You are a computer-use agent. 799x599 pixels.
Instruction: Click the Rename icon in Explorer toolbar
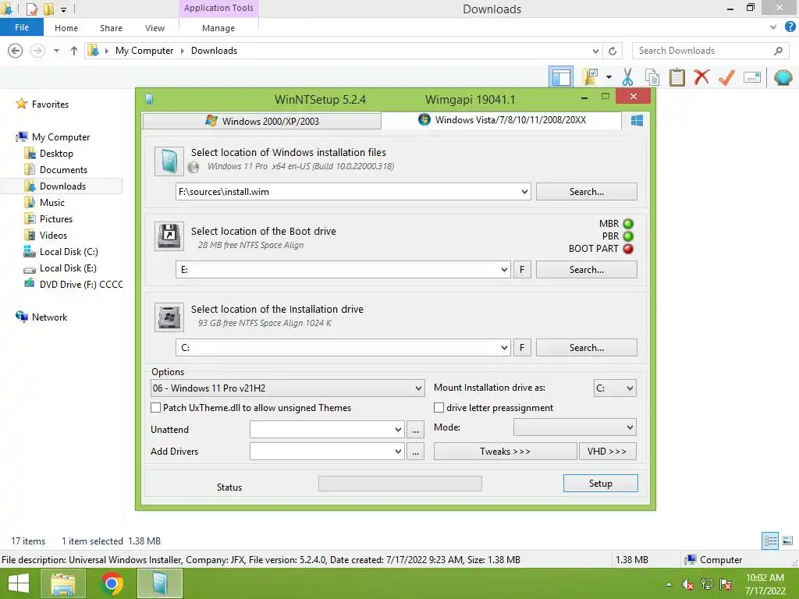[751, 77]
